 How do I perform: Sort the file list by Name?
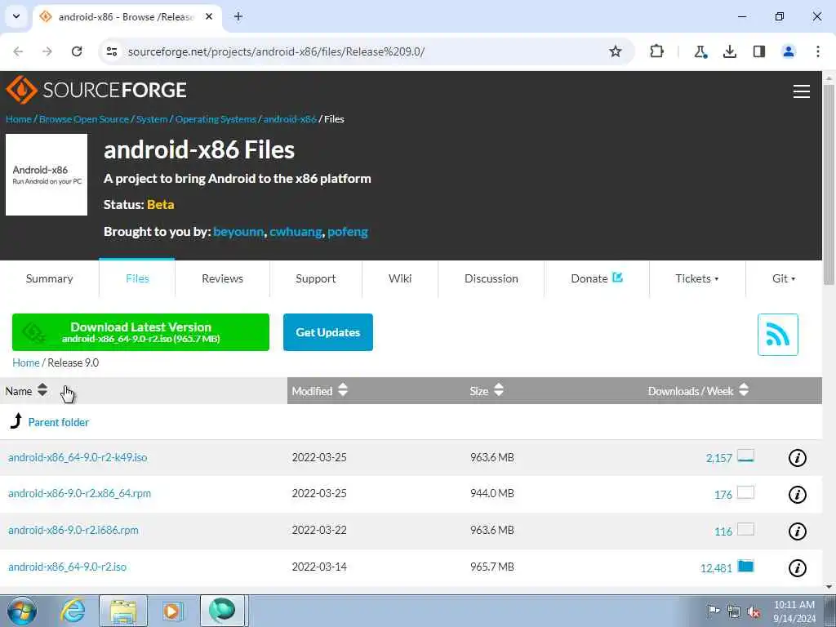[x=26, y=391]
